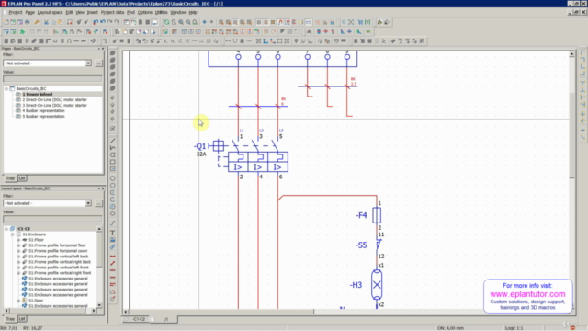The width and height of the screenshot is (588, 331).
Task: Click the green puzzle piece toolbar icon
Action: (x=22, y=31)
